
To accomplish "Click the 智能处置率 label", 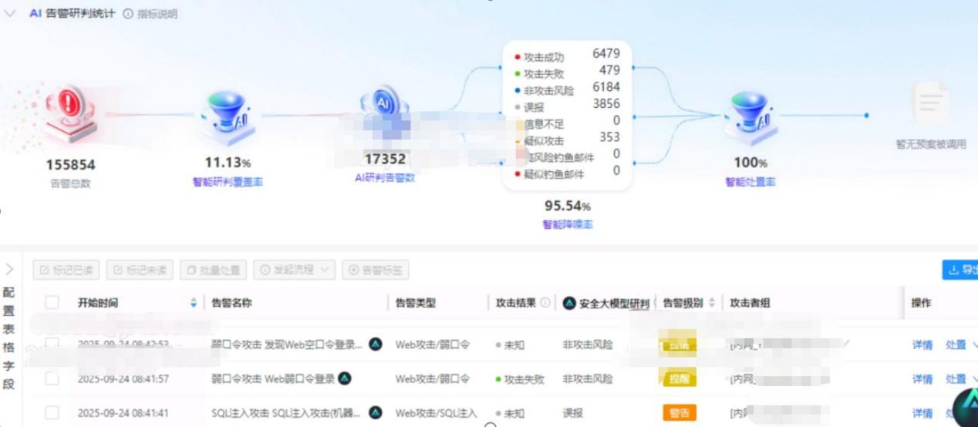I will coord(750,183).
